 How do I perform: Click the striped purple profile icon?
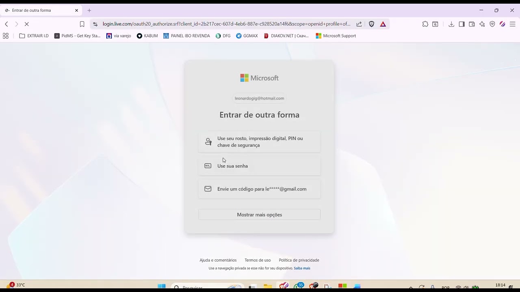[502, 24]
